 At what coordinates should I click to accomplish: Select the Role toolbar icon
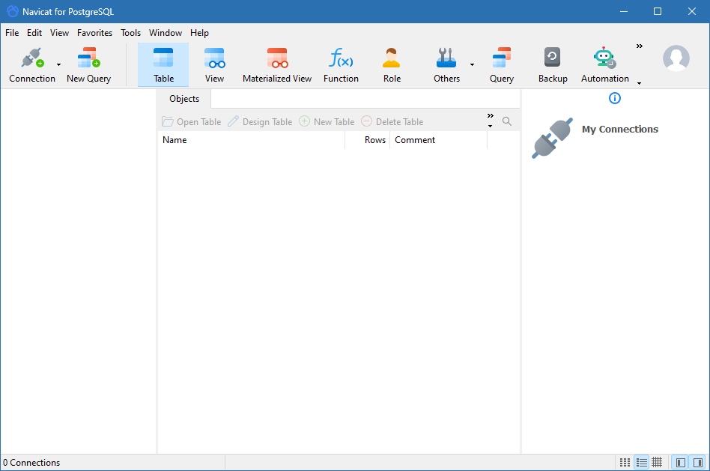(x=392, y=65)
